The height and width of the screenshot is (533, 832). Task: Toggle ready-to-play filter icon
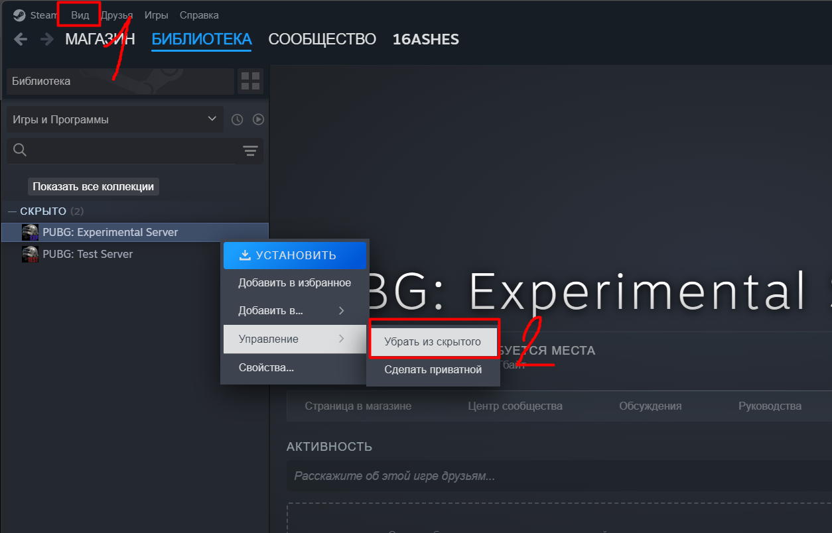[259, 119]
